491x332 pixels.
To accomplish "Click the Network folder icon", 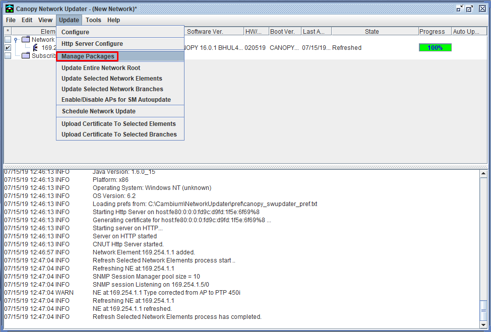I will [x=26, y=39].
